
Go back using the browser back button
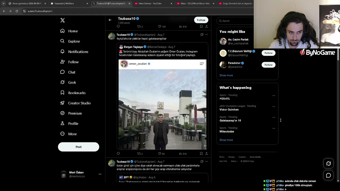coord(4,11)
